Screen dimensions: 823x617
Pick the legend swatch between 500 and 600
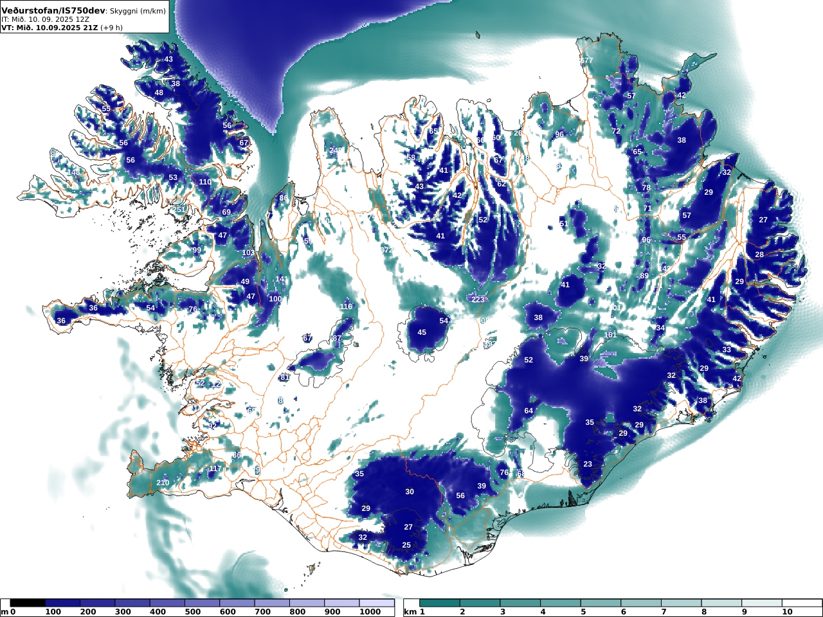[202, 603]
